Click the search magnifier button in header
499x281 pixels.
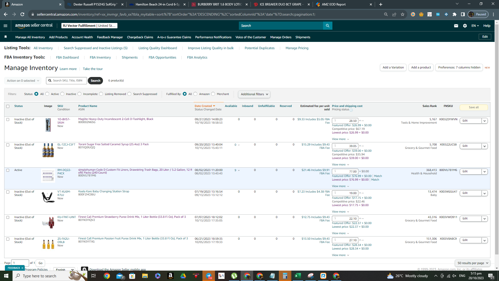327,26
